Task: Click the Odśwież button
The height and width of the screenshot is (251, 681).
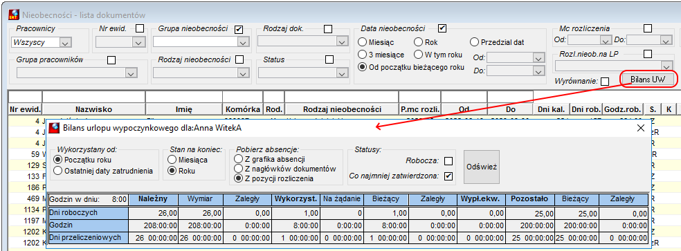Action: (482, 167)
